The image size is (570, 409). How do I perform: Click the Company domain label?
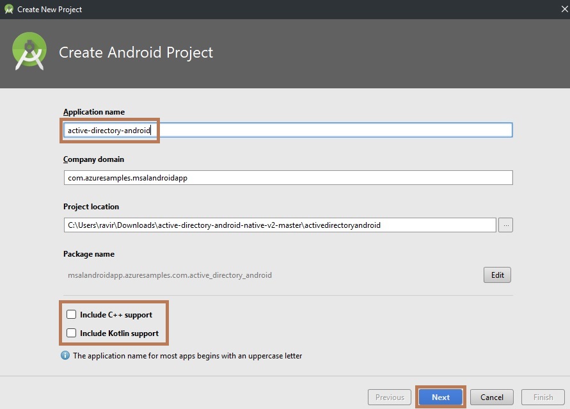[x=93, y=159]
